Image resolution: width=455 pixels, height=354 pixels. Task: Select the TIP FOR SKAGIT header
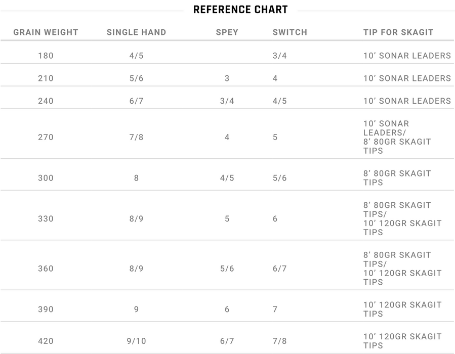(398, 32)
